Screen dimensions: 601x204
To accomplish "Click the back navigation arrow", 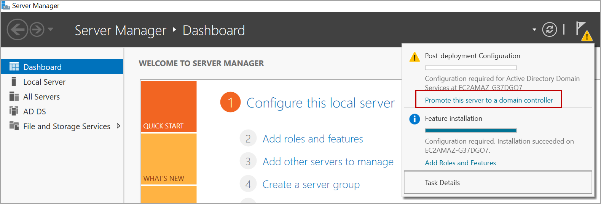I will [x=17, y=30].
